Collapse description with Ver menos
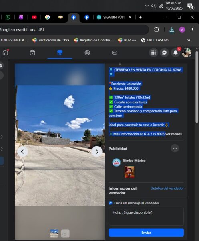This screenshot has width=199, height=241. pos(173,134)
